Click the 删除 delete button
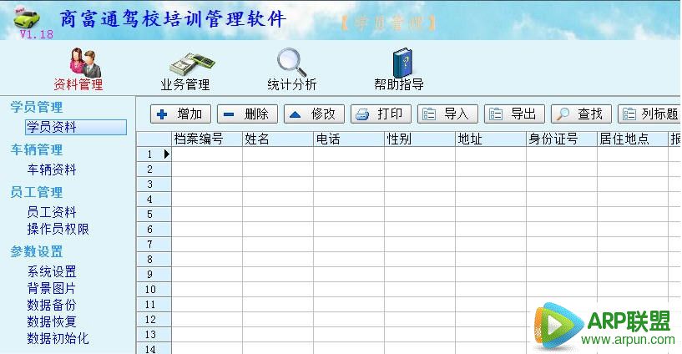Screen dimensions: 682x354 pyautogui.click(x=247, y=114)
